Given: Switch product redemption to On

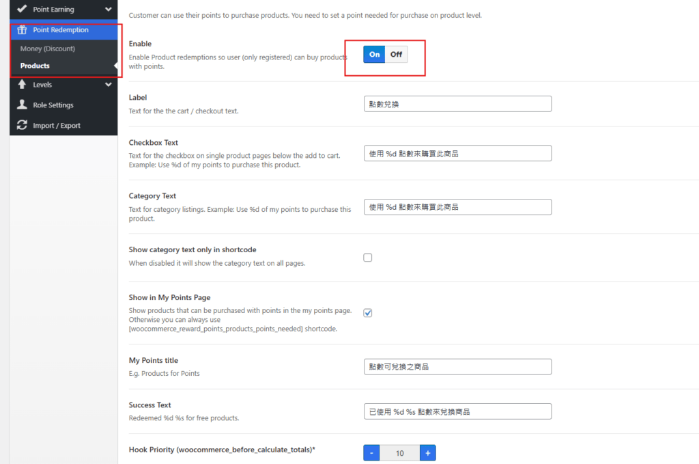Looking at the screenshot, I should [374, 55].
